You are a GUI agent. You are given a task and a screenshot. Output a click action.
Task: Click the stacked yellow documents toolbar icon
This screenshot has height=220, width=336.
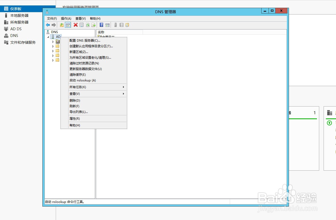coord(127,25)
